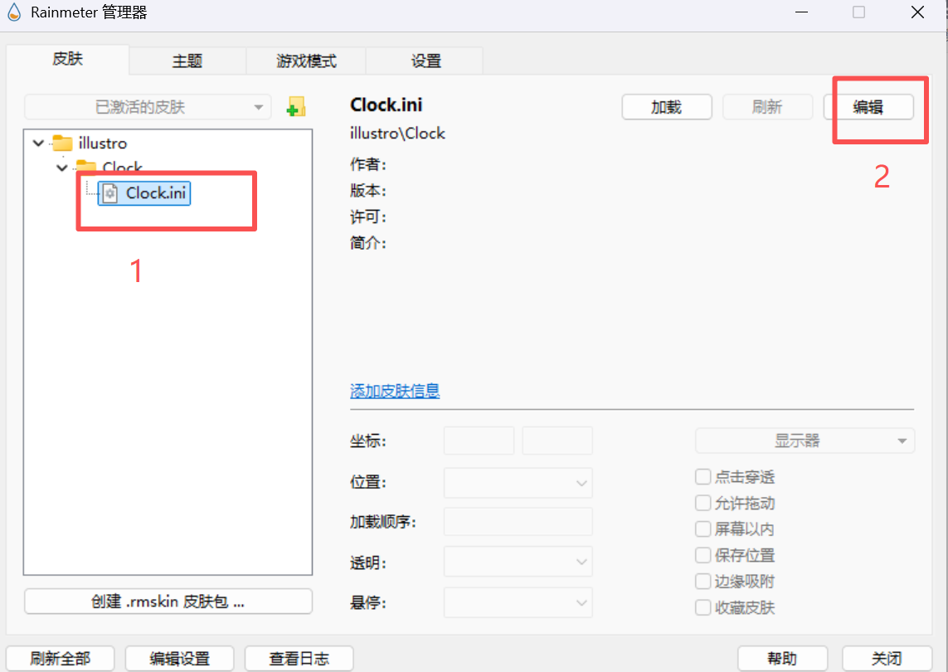Toggle the 屏幕以内 checkbox
Viewport: 948px width, 672px height.
tap(702, 528)
